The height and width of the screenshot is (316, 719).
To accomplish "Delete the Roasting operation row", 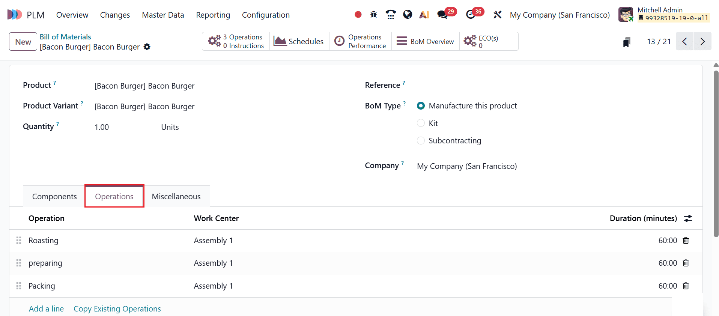I will (x=686, y=241).
